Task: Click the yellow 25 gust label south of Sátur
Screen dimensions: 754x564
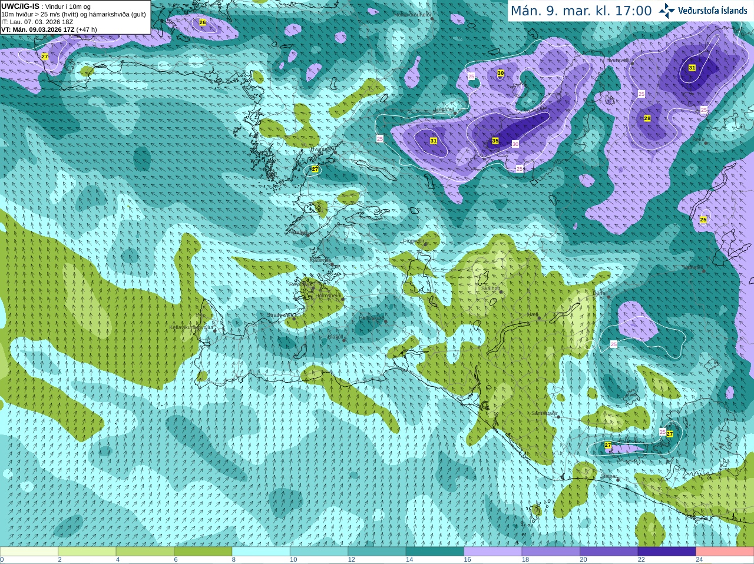Action: 703,220
